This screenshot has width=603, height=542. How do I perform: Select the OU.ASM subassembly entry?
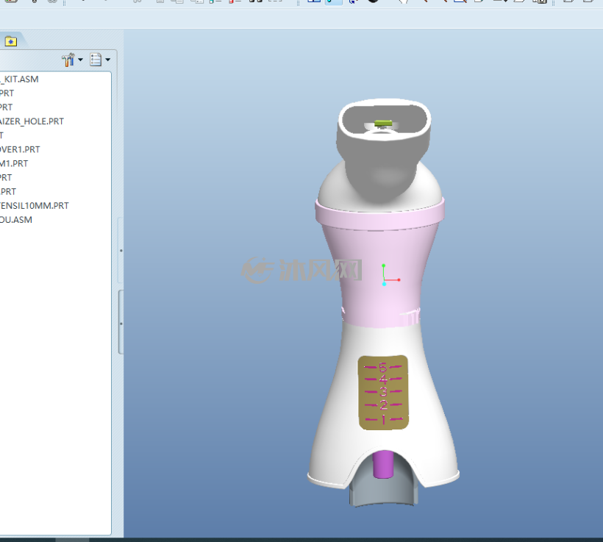(15, 220)
